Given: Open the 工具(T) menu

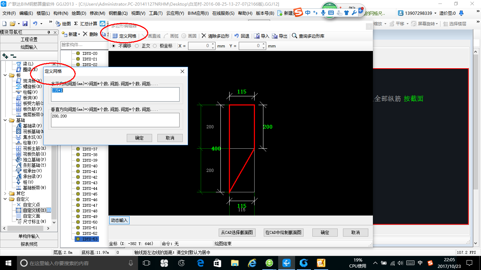Looking at the screenshot, I should click(x=156, y=13).
